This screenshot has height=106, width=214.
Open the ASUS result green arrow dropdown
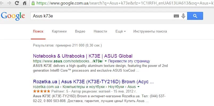(106, 61)
